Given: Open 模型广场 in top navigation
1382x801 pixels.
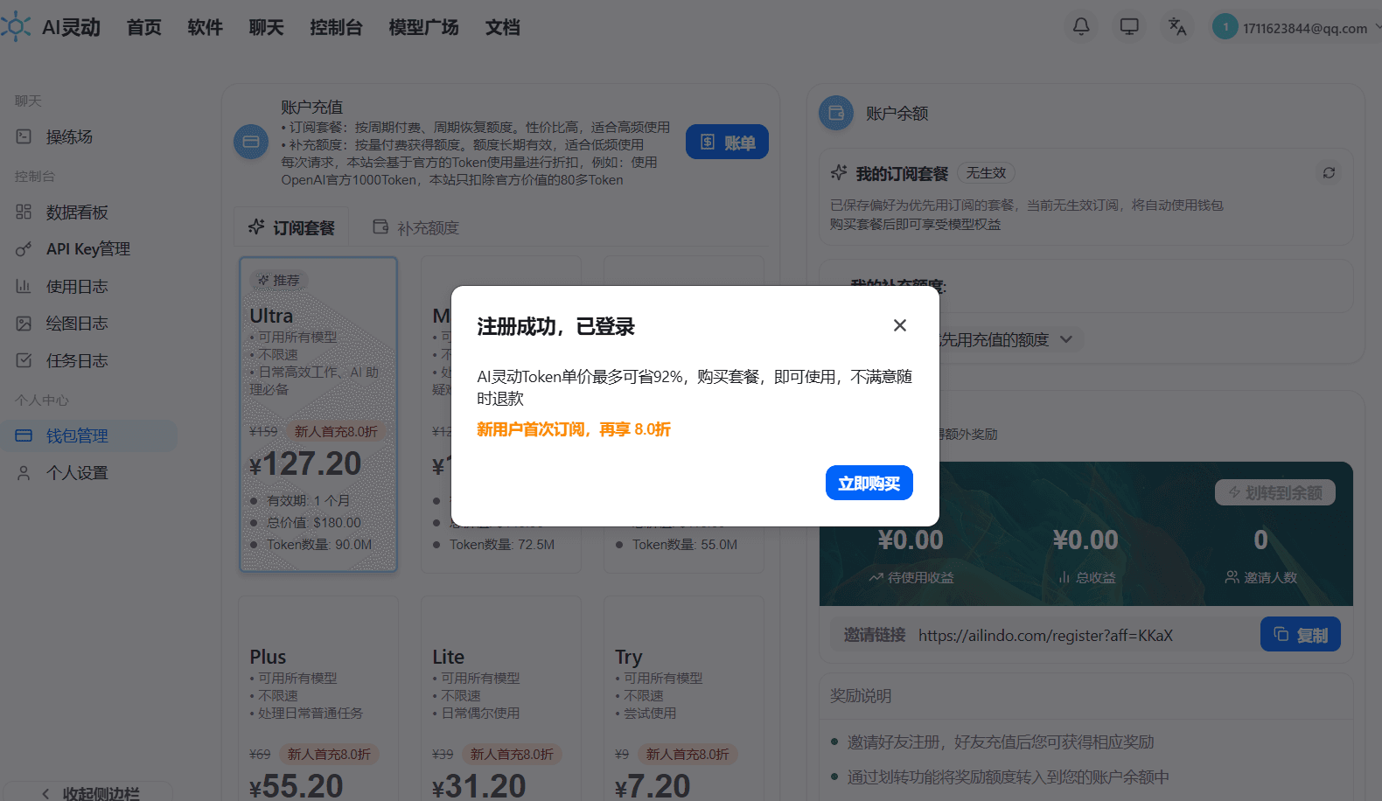Looking at the screenshot, I should tap(424, 28).
